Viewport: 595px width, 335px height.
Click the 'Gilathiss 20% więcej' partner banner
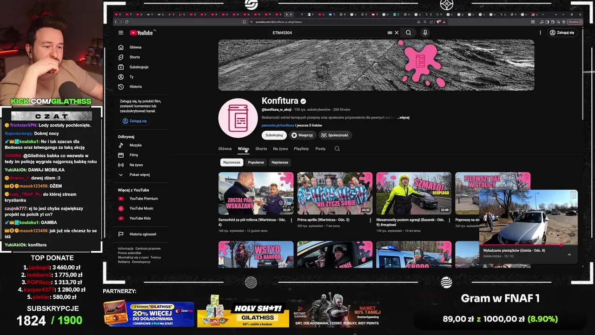click(x=149, y=314)
